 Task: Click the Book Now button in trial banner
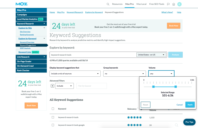click(173, 26)
